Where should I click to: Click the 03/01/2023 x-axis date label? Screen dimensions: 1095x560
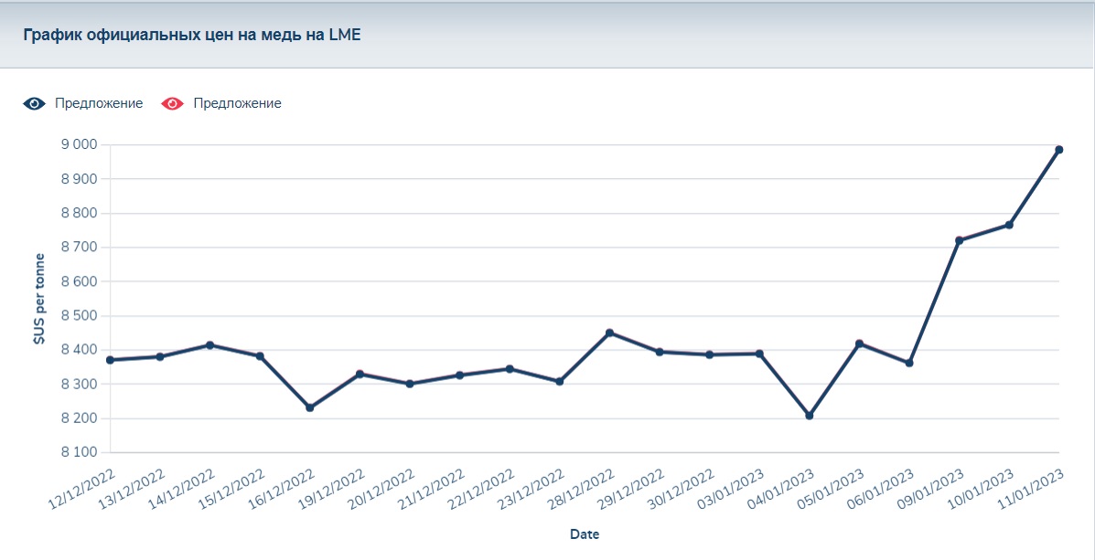click(732, 489)
